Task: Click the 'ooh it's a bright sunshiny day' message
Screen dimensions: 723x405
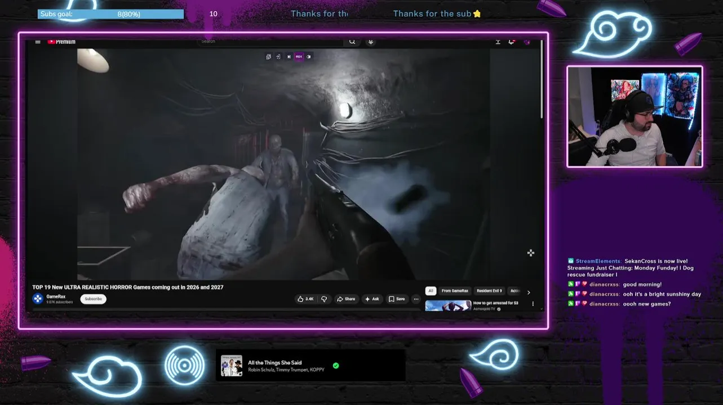Action: coord(662,294)
